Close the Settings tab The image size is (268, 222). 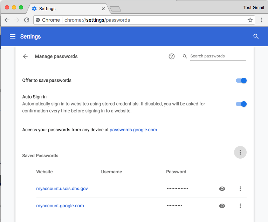pyautogui.click(x=103, y=9)
